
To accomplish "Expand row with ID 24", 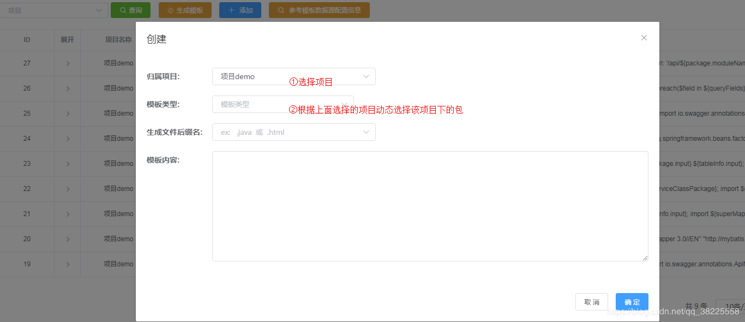I will [x=68, y=139].
